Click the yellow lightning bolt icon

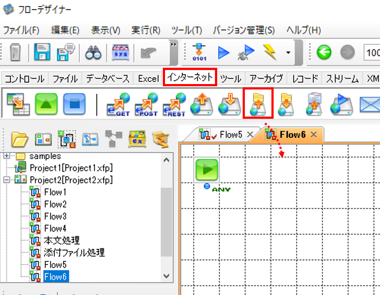click(269, 52)
